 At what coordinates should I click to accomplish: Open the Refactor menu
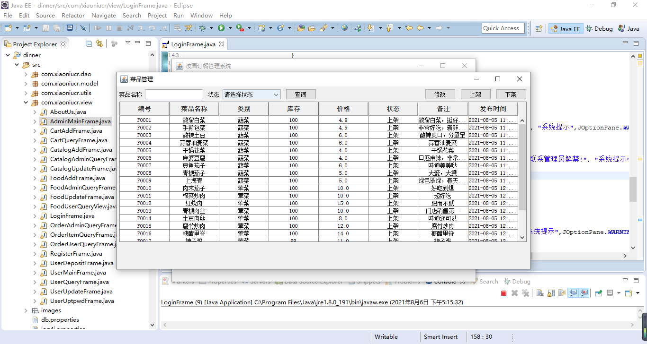pyautogui.click(x=73, y=15)
